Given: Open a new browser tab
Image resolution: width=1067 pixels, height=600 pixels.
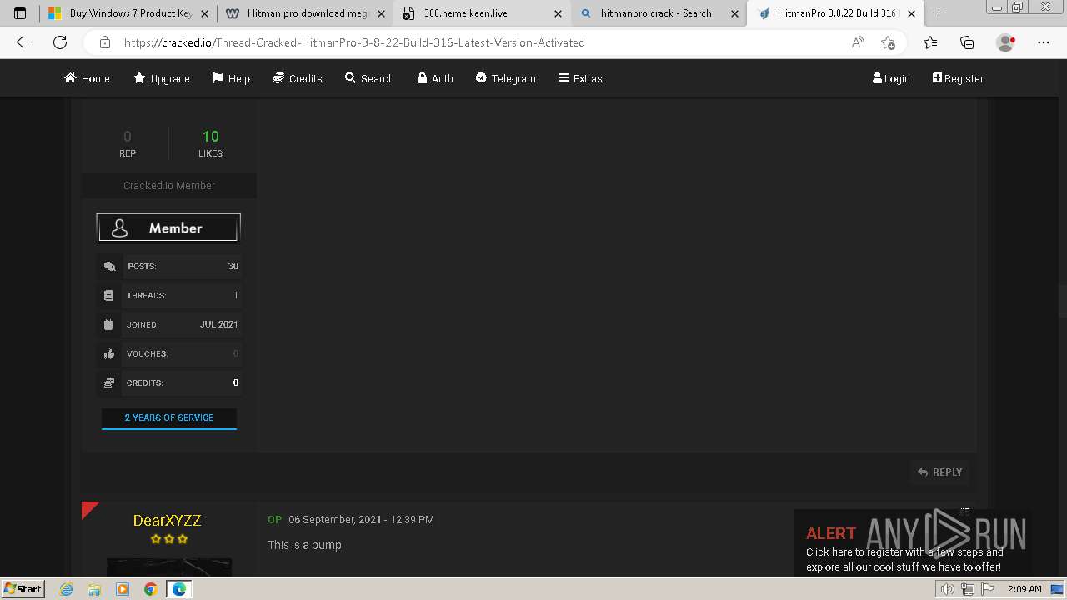Looking at the screenshot, I should (939, 13).
